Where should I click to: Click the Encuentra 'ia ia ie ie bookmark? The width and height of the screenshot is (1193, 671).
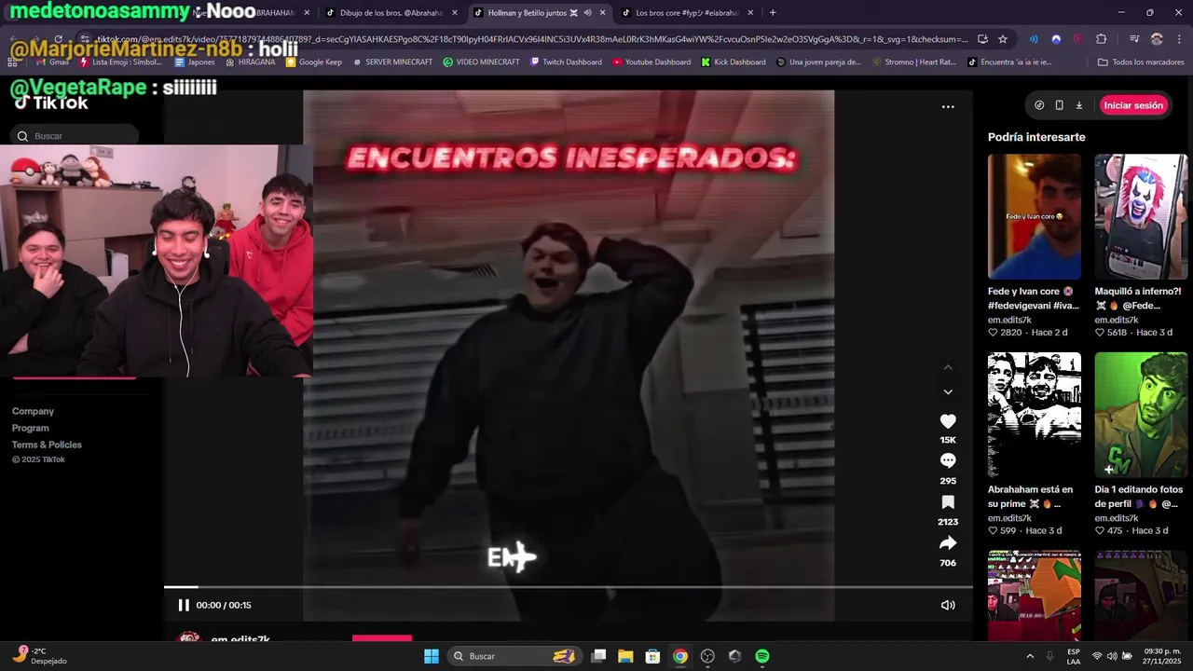click(1009, 62)
